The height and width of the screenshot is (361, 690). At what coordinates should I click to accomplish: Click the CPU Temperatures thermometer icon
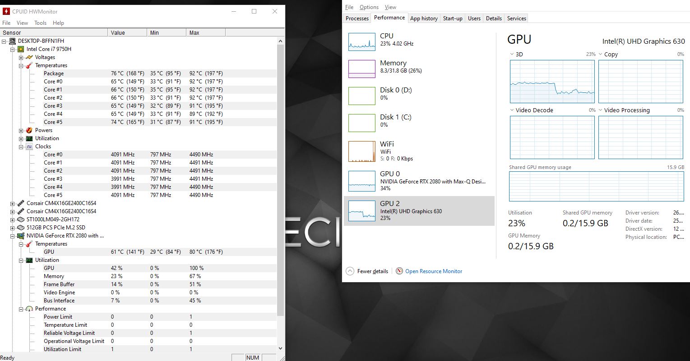(x=29, y=65)
